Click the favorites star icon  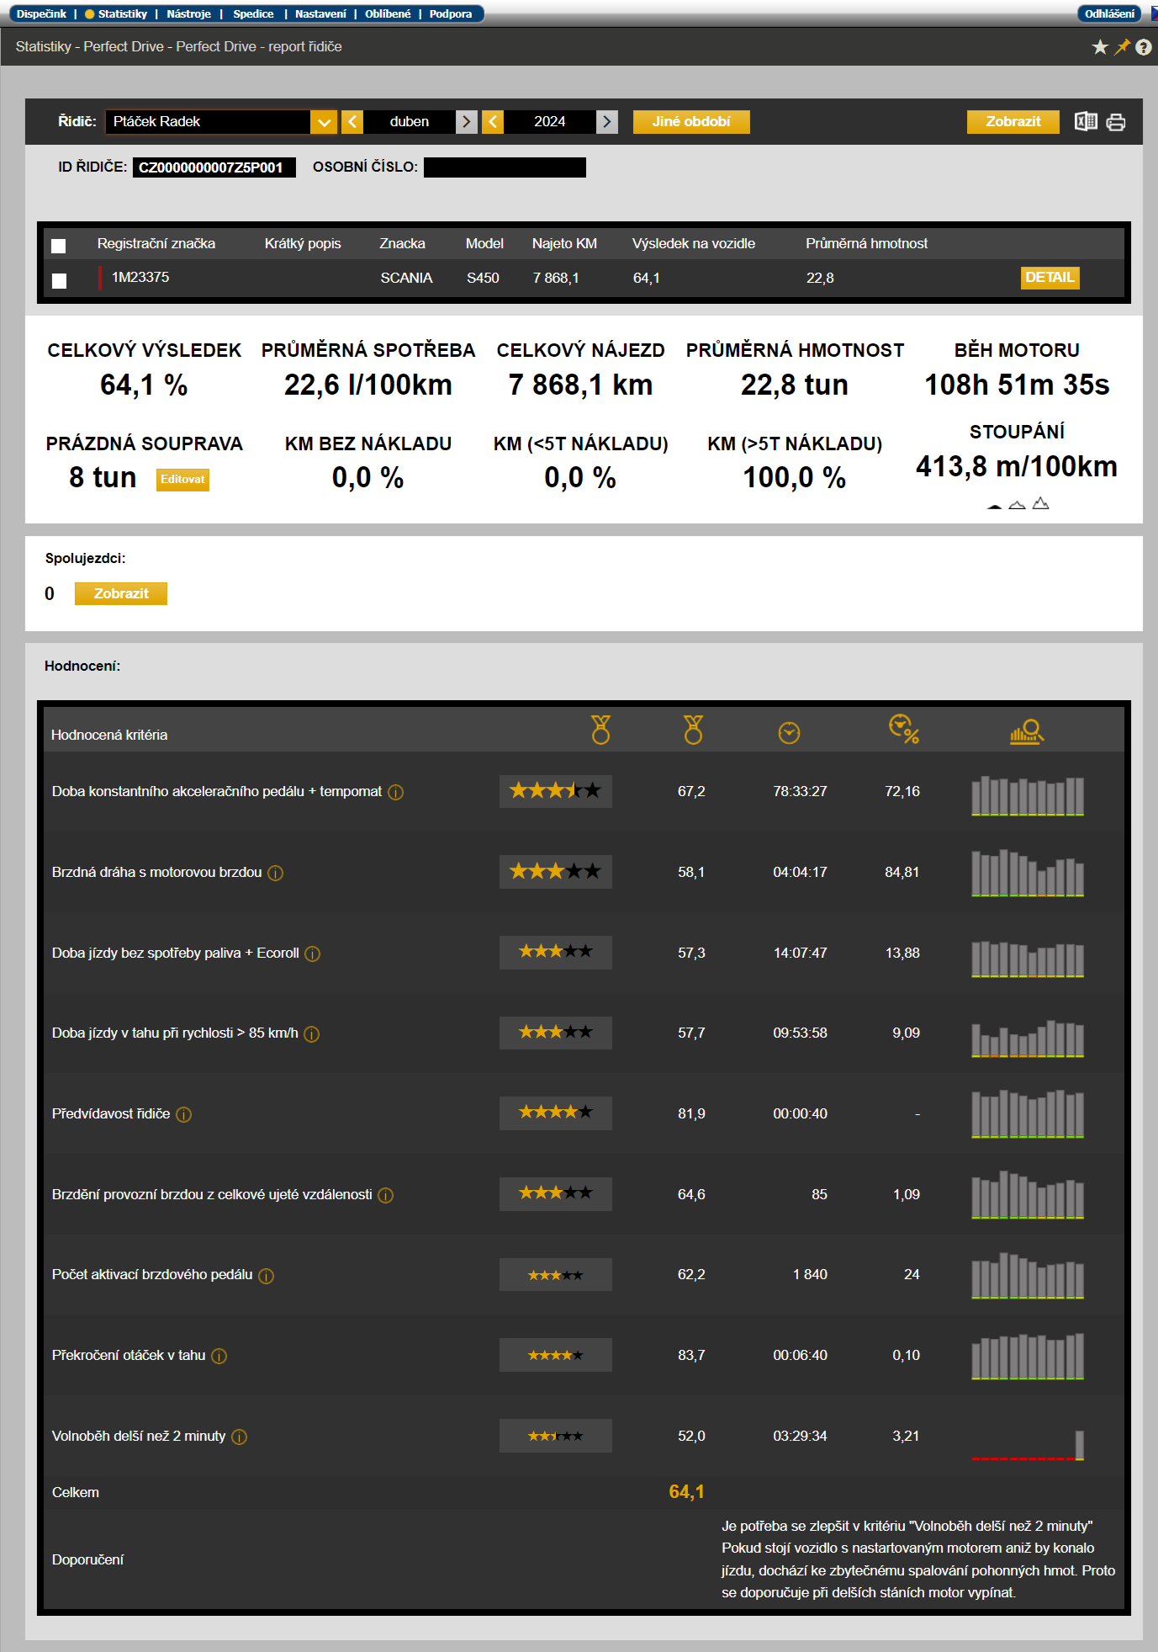pyautogui.click(x=1099, y=47)
